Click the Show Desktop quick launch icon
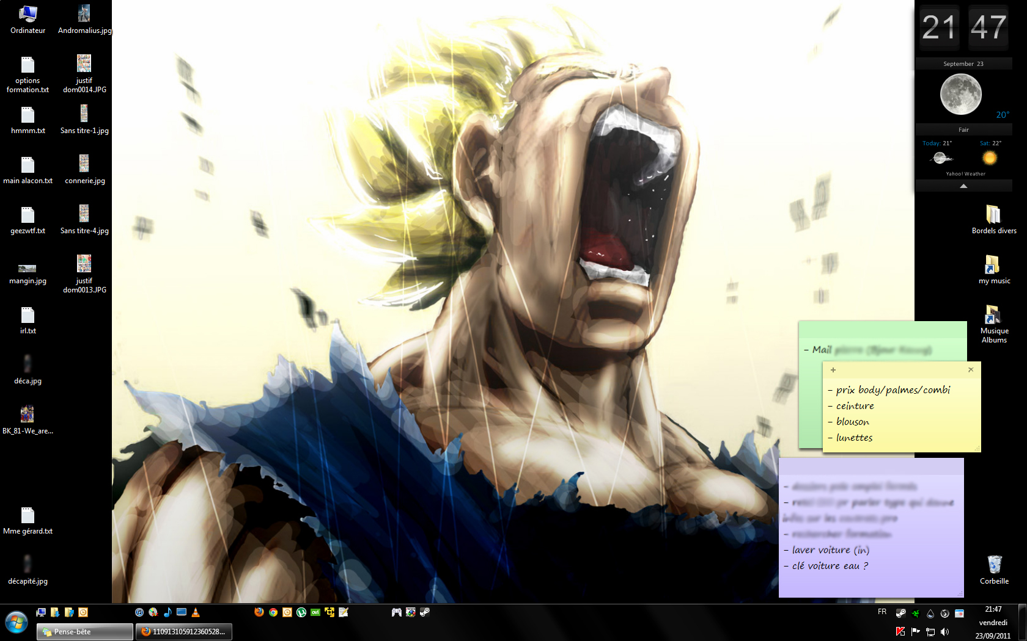The image size is (1027, 641). point(41,612)
